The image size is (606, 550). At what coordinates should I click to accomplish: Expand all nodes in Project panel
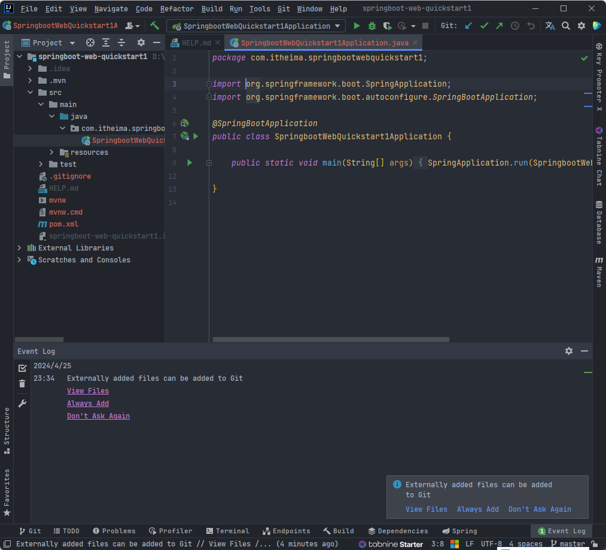click(105, 42)
